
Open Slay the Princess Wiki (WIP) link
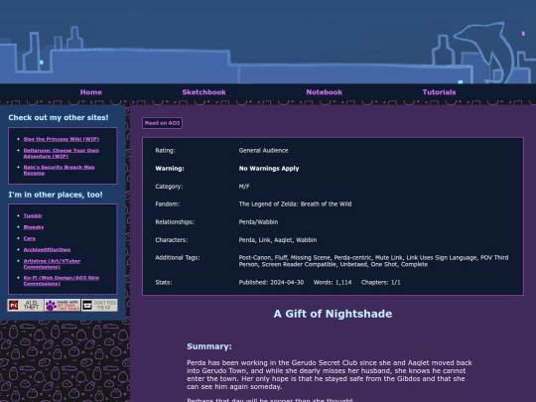62,139
